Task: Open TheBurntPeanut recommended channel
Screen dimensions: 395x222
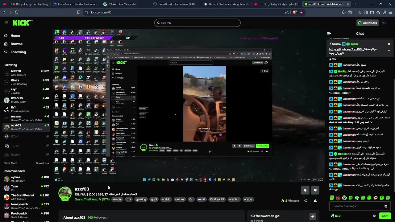Action: [26, 197]
